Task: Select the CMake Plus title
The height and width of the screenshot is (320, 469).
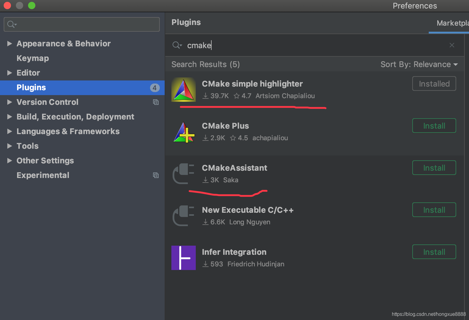Action: point(225,126)
